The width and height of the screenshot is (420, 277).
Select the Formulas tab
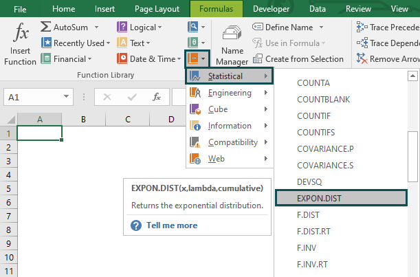point(216,9)
